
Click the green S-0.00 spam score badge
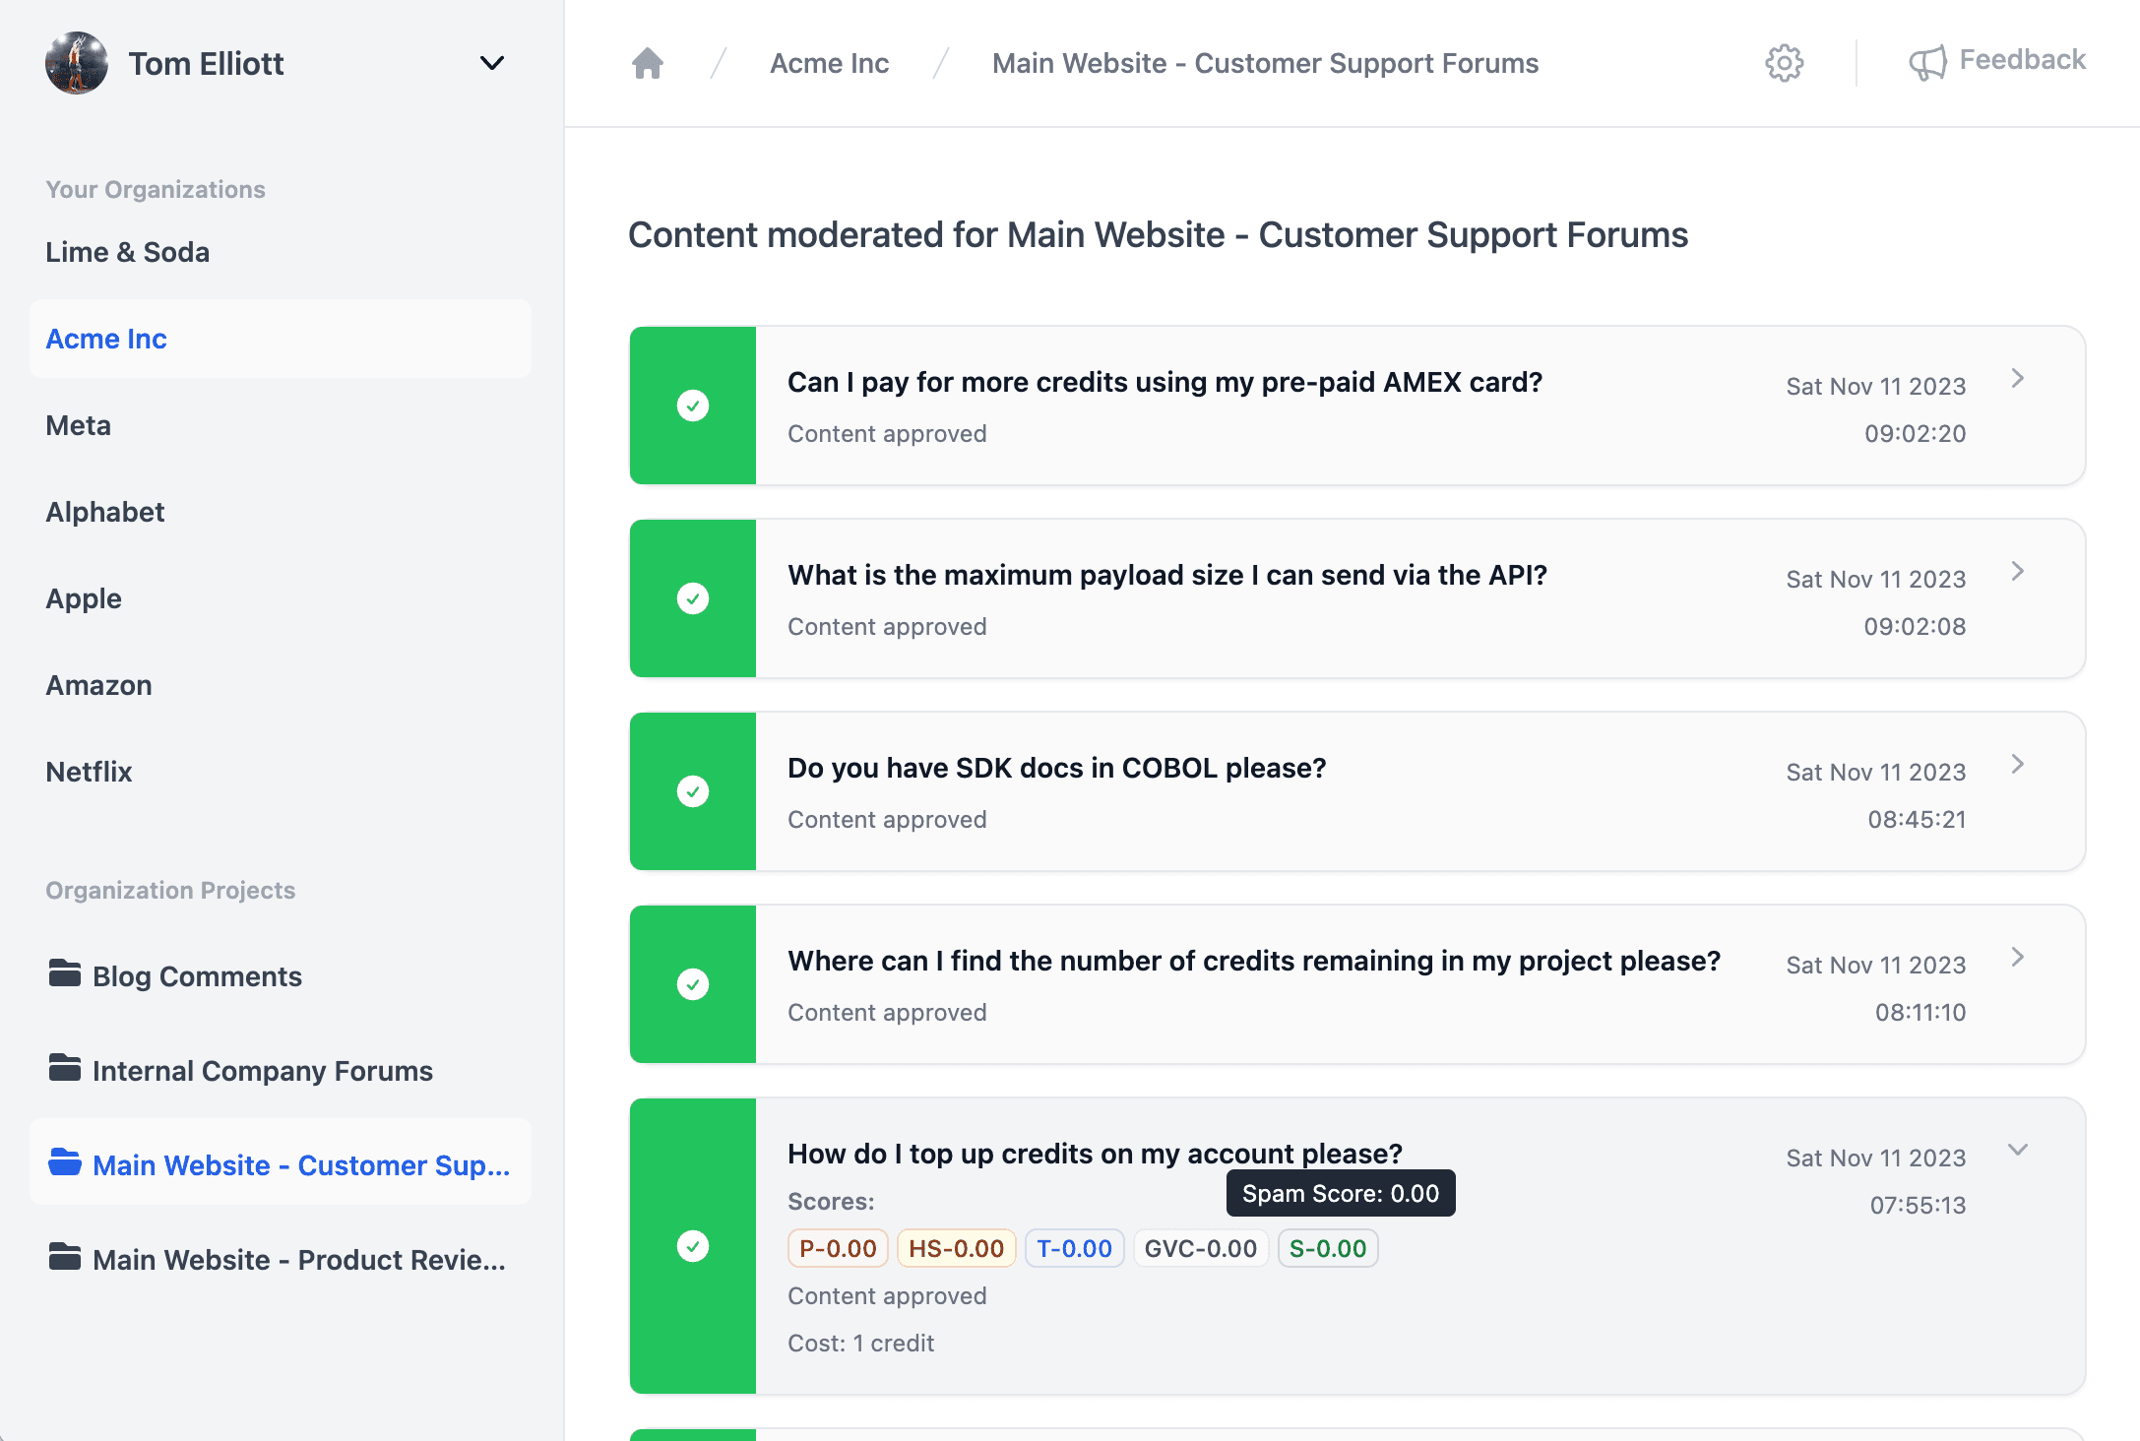click(1327, 1248)
